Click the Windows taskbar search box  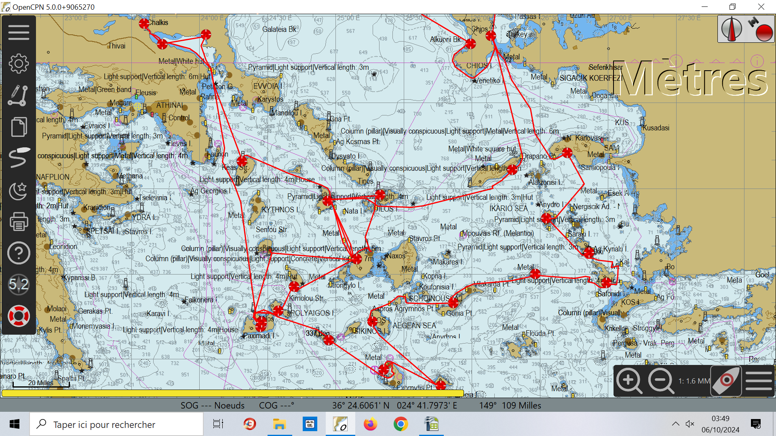click(116, 424)
